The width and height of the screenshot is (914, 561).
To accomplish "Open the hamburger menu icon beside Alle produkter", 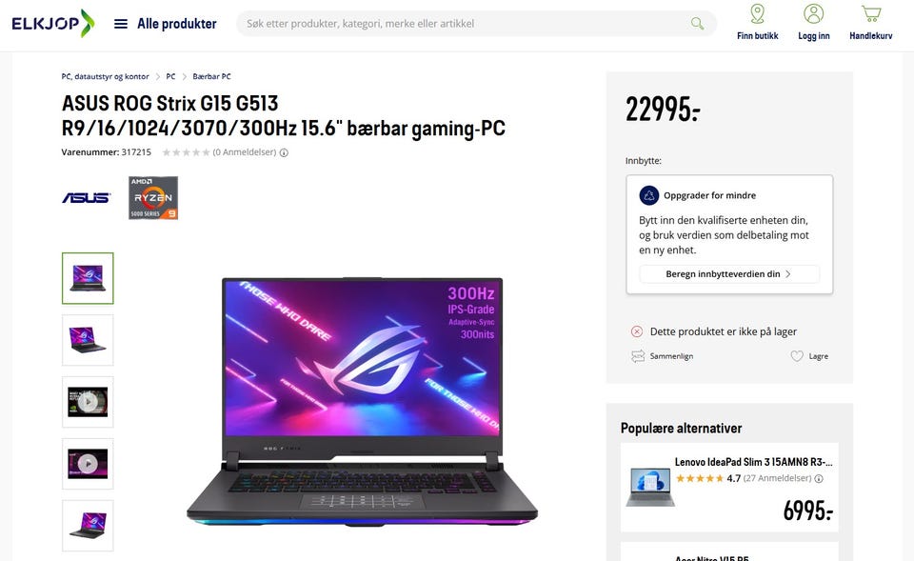I will click(121, 24).
